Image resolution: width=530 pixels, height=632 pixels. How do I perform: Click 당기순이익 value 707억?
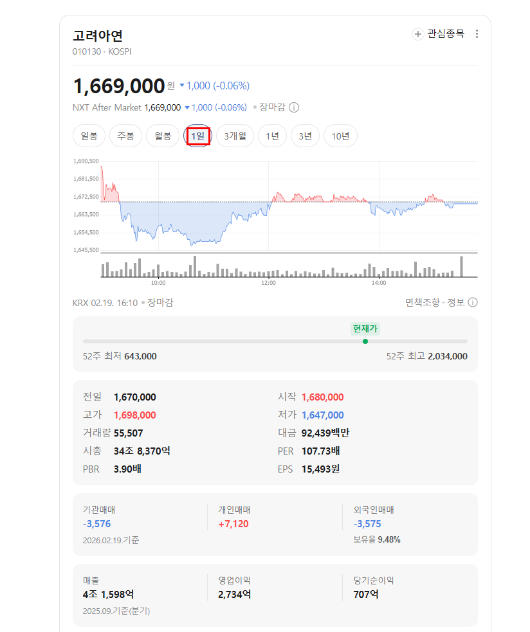(366, 595)
